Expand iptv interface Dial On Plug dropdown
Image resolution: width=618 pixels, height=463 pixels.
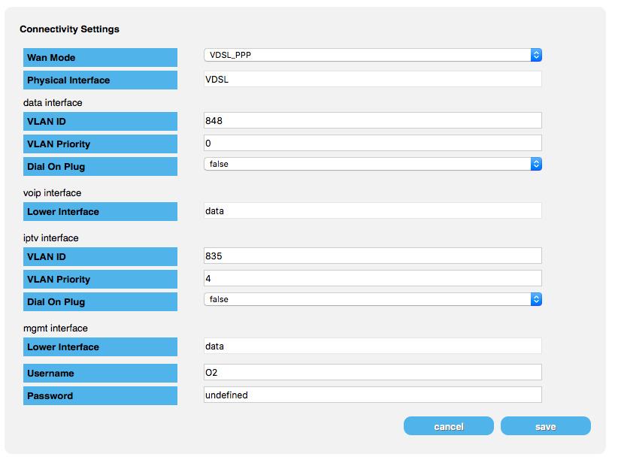[x=372, y=299]
